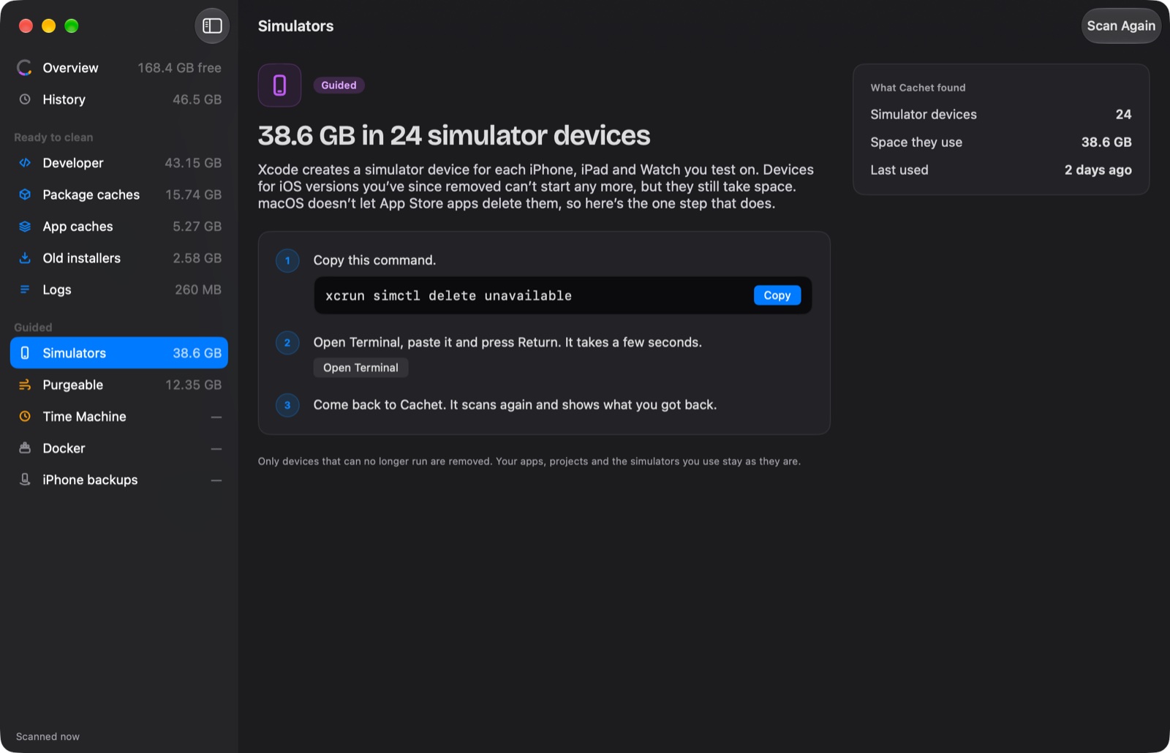Open the Overview section

point(119,68)
